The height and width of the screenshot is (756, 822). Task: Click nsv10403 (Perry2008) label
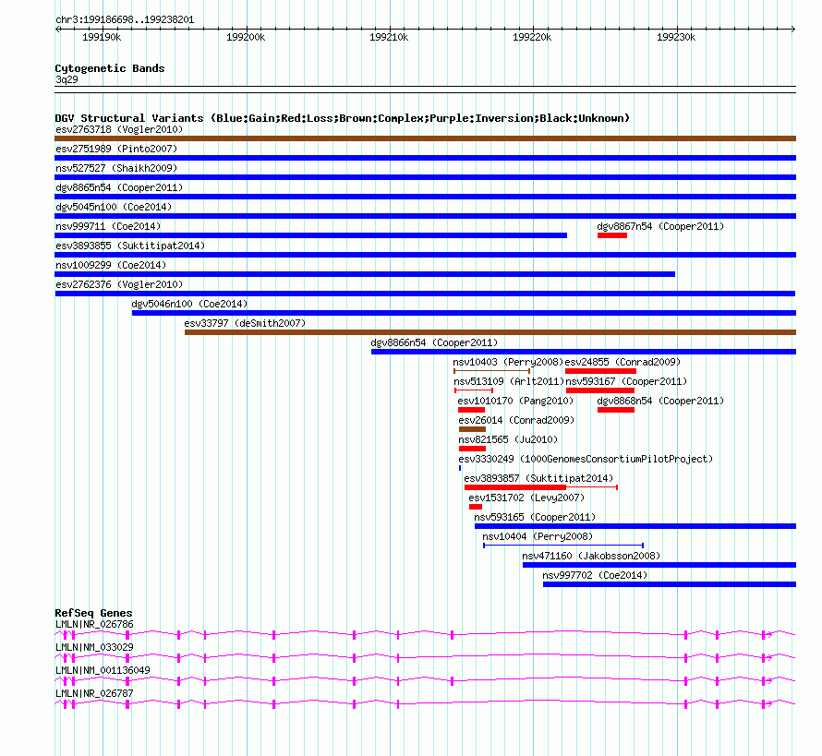click(508, 362)
